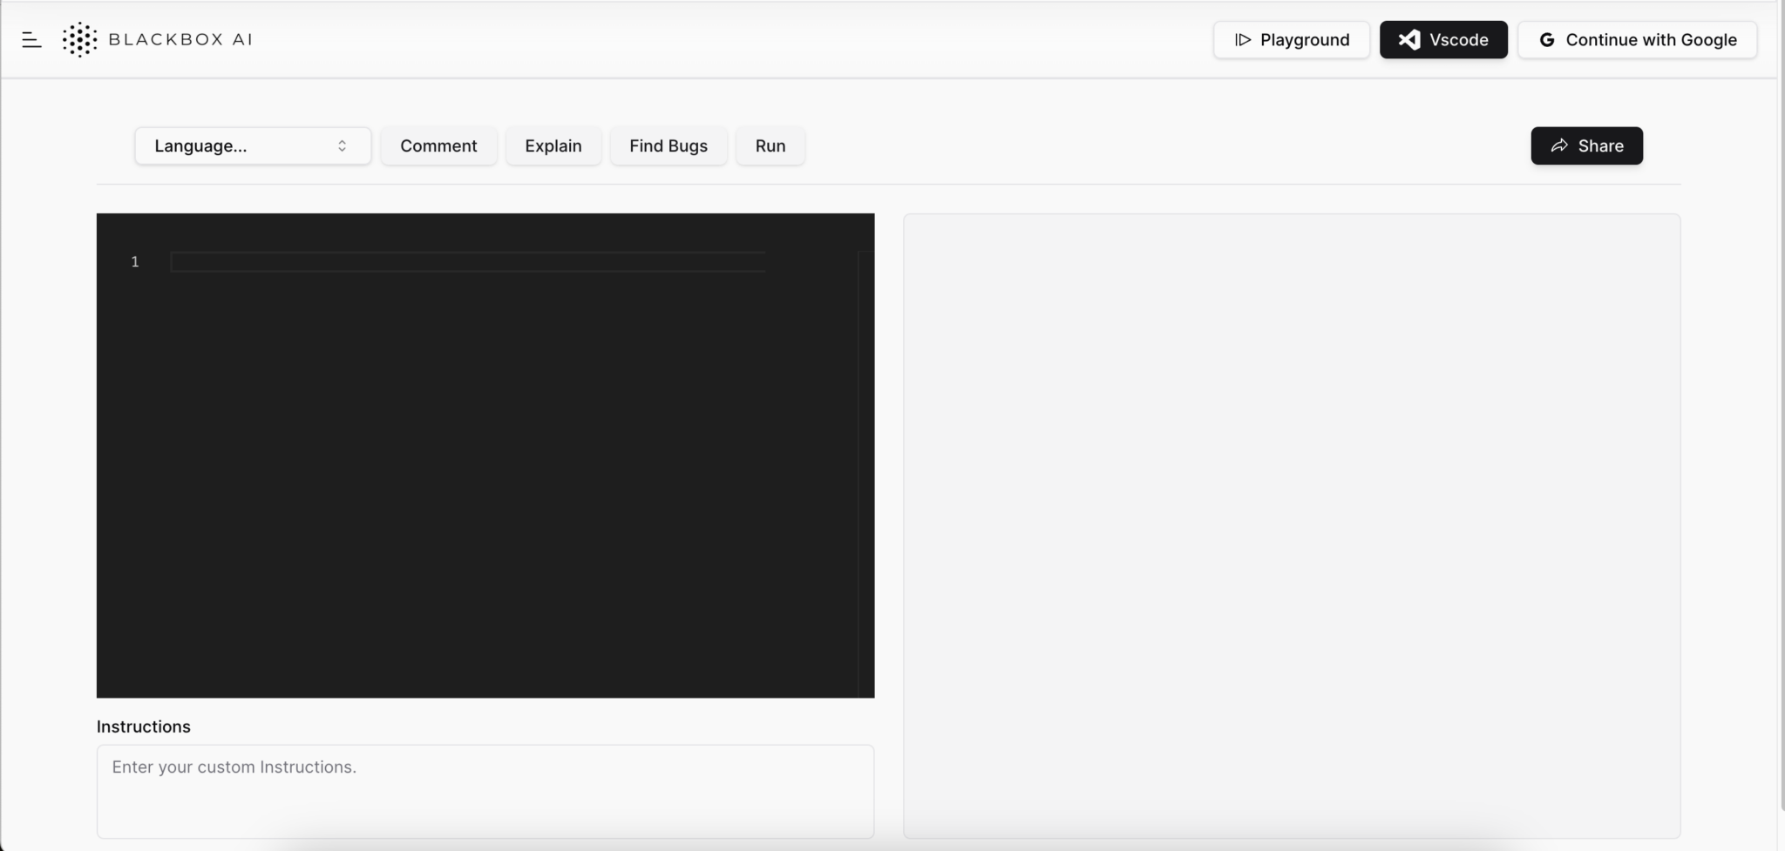This screenshot has width=1785, height=851.
Task: Click the dotted circle logo mark
Action: (x=79, y=39)
